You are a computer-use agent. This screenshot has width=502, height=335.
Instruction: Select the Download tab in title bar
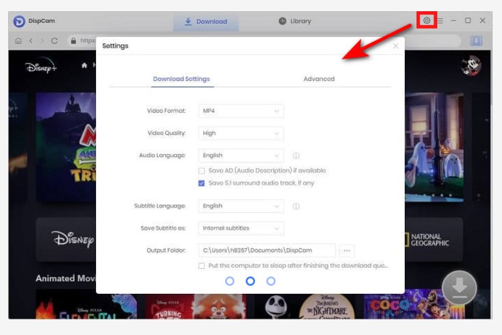(206, 22)
